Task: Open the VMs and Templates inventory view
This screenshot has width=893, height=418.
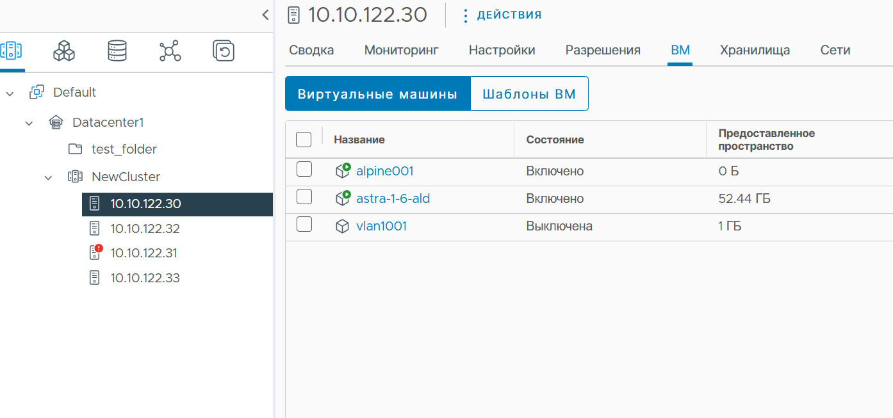Action: click(64, 51)
